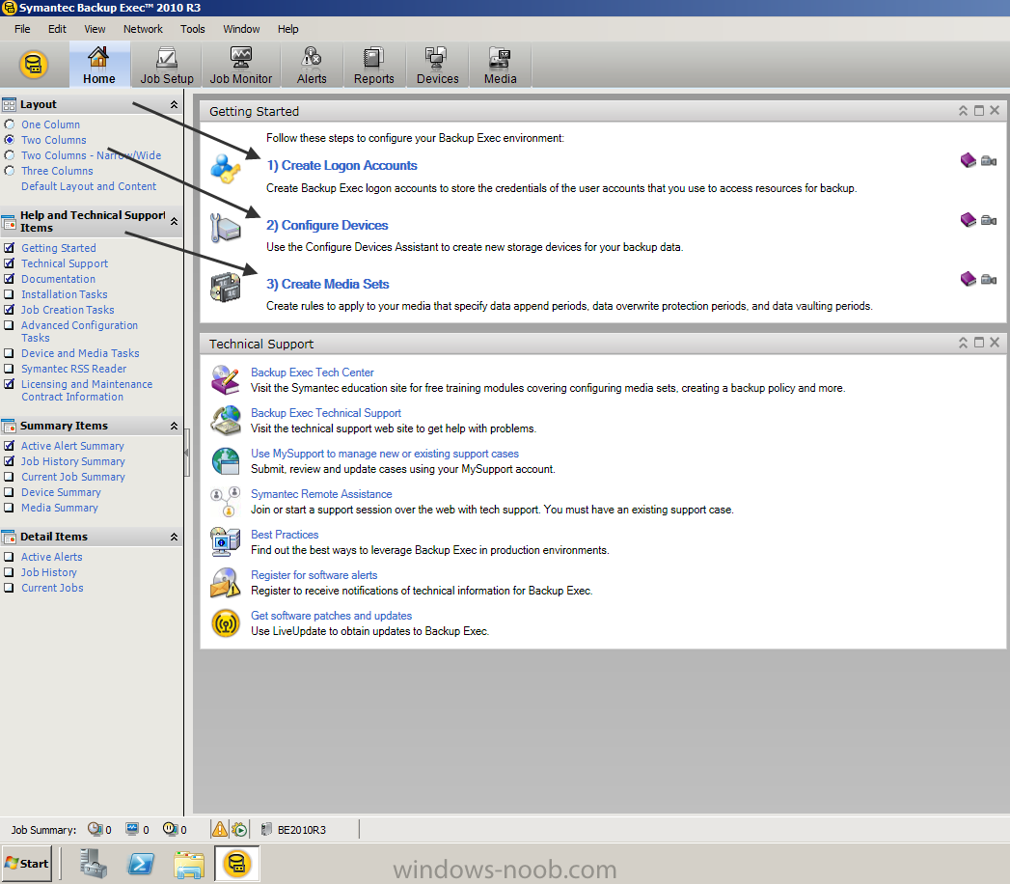This screenshot has height=884, width=1010.
Task: Toggle the Job History Summary checkbox
Action: (9, 461)
